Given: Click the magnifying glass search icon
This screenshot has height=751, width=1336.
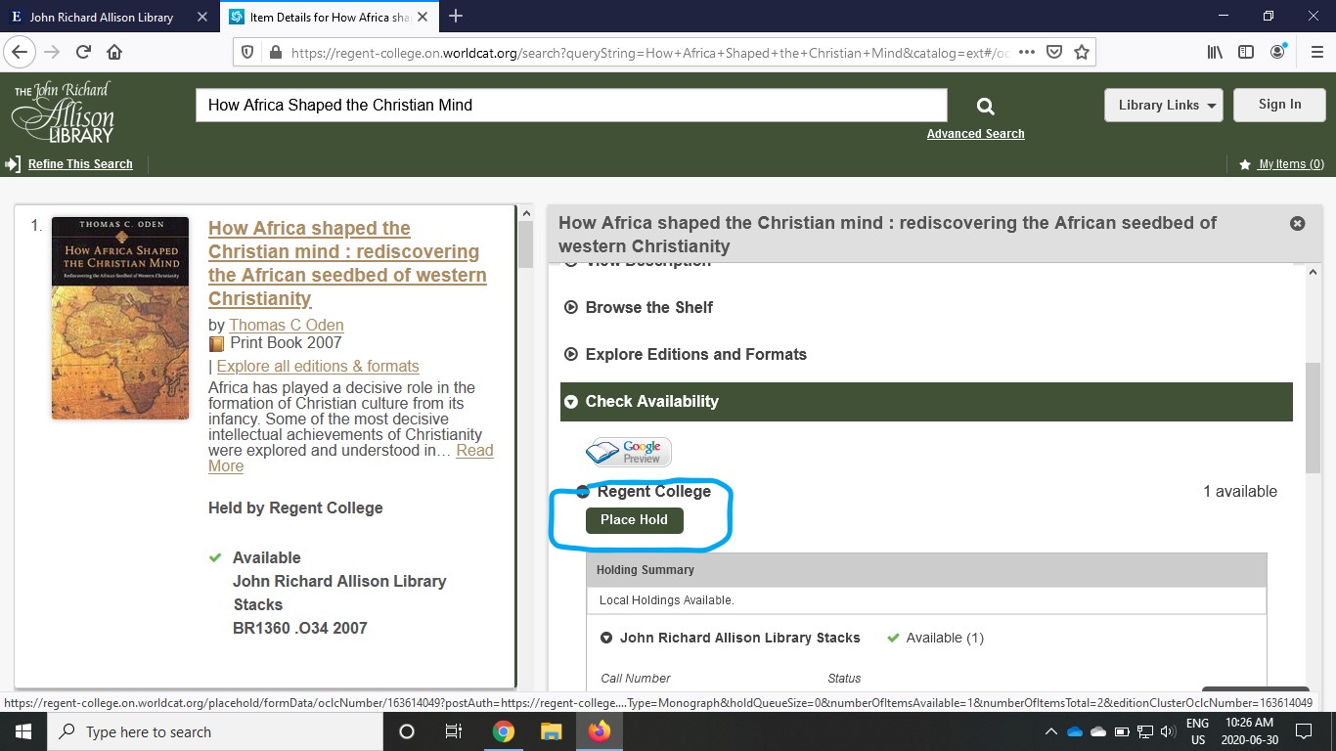Looking at the screenshot, I should [x=985, y=107].
